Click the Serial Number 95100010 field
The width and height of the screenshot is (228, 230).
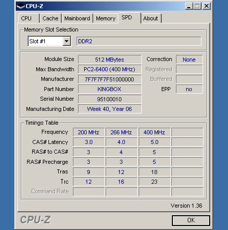(x=110, y=99)
